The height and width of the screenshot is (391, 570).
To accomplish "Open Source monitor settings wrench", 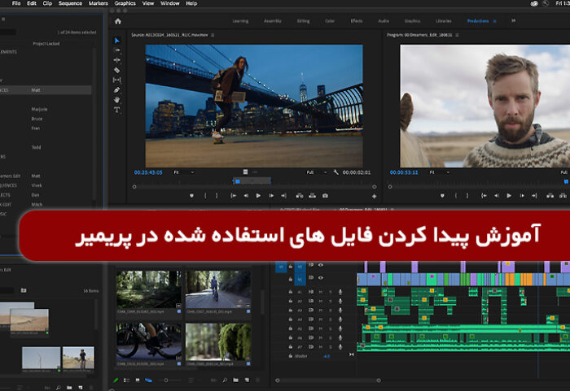I will pos(335,172).
